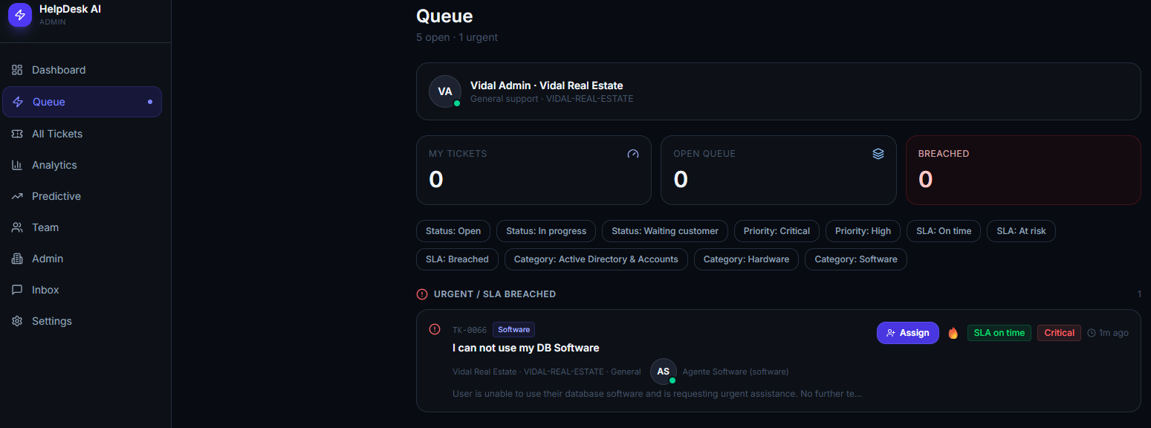Click the ticket description starting 'User is unable'
1151x428 pixels.
point(657,394)
